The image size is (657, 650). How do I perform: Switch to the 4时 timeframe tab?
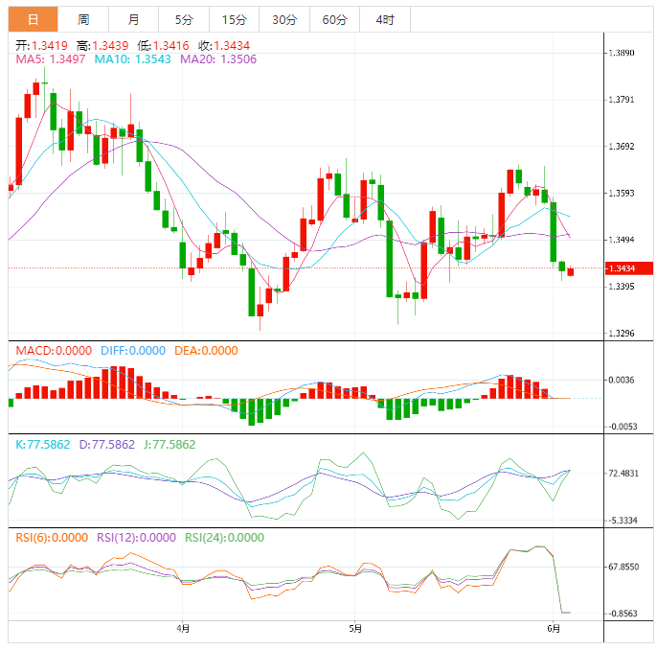coord(384,19)
